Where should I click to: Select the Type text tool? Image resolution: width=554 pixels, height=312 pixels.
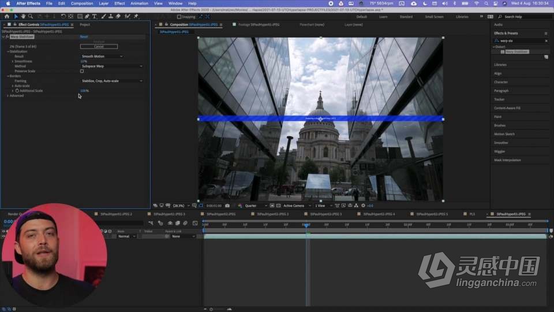[x=94, y=16]
